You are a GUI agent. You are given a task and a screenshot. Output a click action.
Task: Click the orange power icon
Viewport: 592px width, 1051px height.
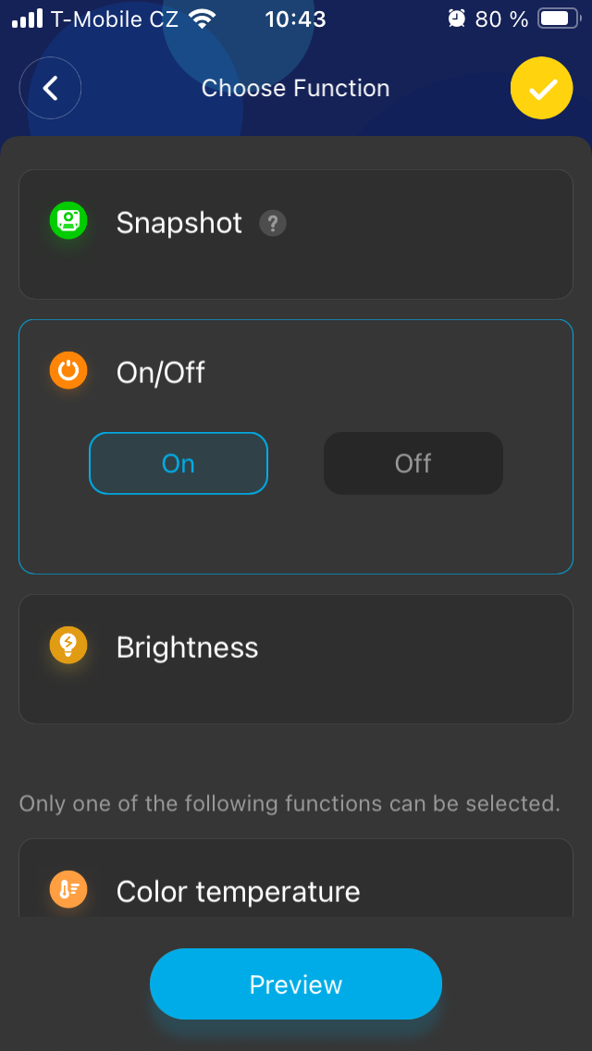[x=68, y=371]
